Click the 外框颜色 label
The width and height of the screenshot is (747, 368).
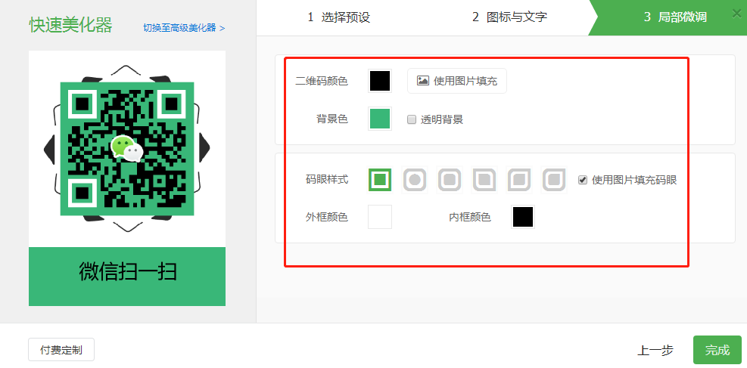click(x=327, y=218)
